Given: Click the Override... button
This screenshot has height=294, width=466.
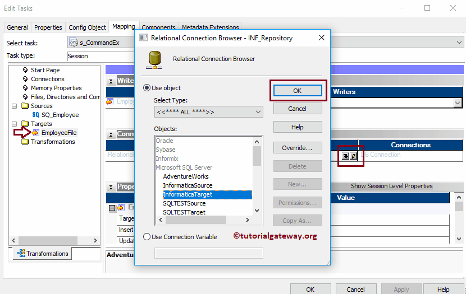Looking at the screenshot, I should click(298, 148).
